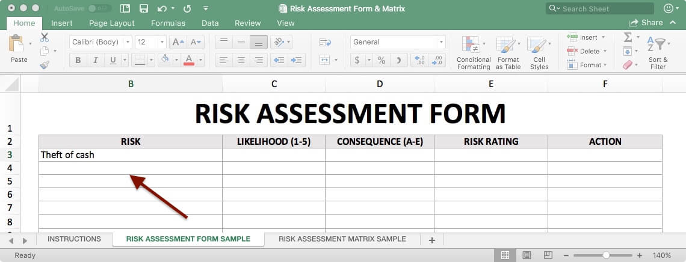The image size is (686, 262).
Task: Click the Redo arrow icon
Action: 187,8
